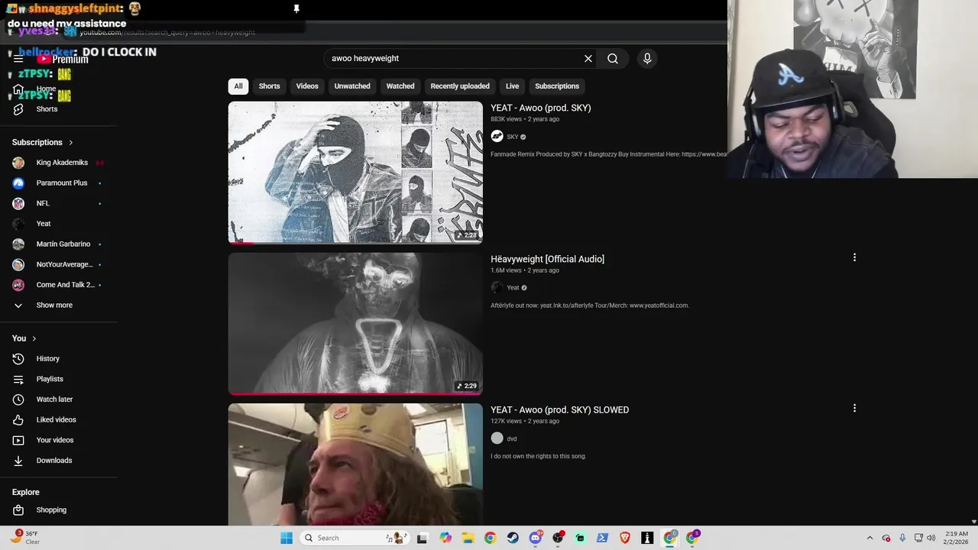
Task: Open Discord from the taskbar
Action: point(536,538)
